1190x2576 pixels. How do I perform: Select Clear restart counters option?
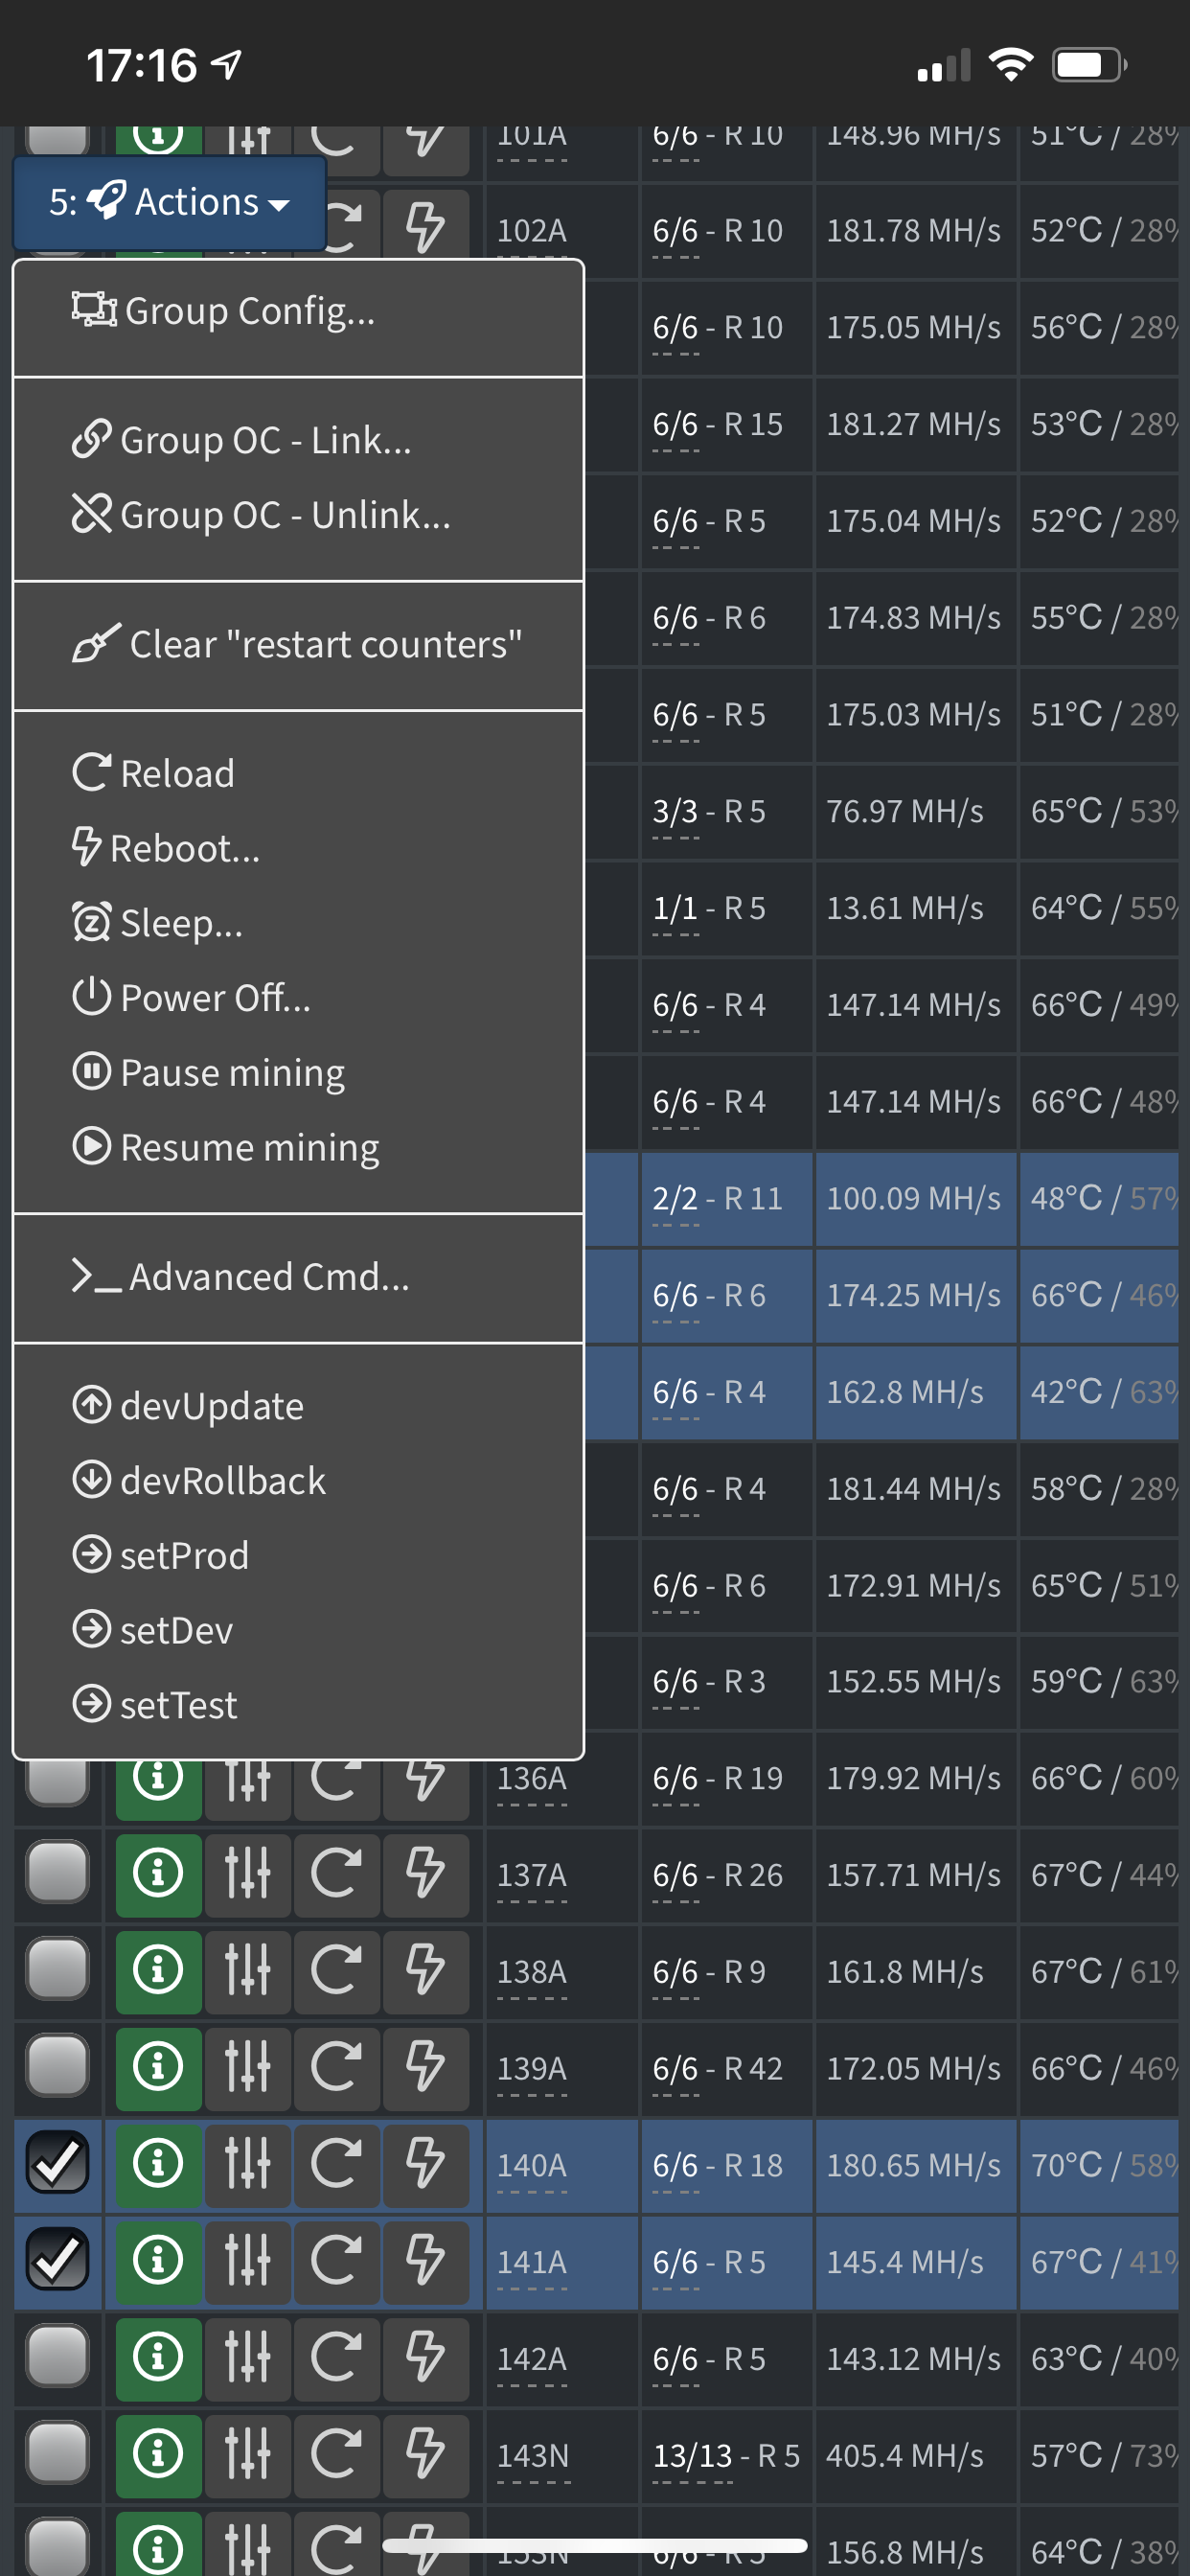click(x=298, y=645)
